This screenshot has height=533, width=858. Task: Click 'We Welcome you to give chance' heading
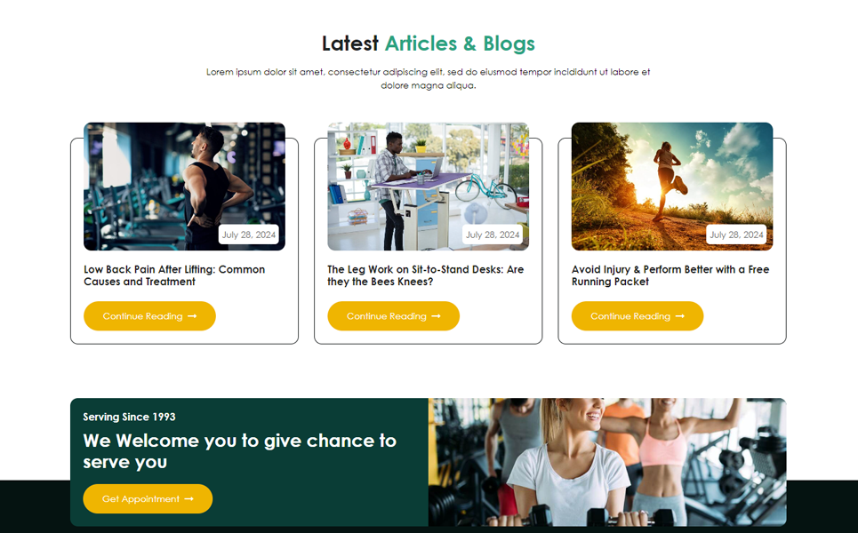point(240,451)
